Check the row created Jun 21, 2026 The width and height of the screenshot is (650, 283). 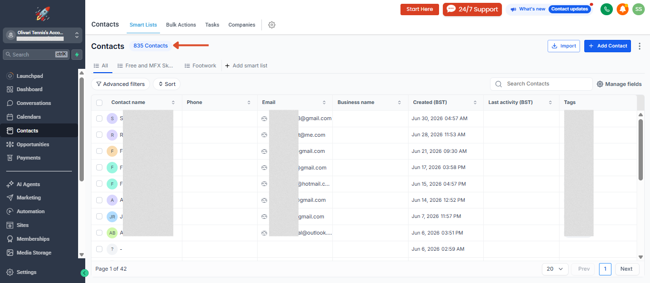click(99, 151)
